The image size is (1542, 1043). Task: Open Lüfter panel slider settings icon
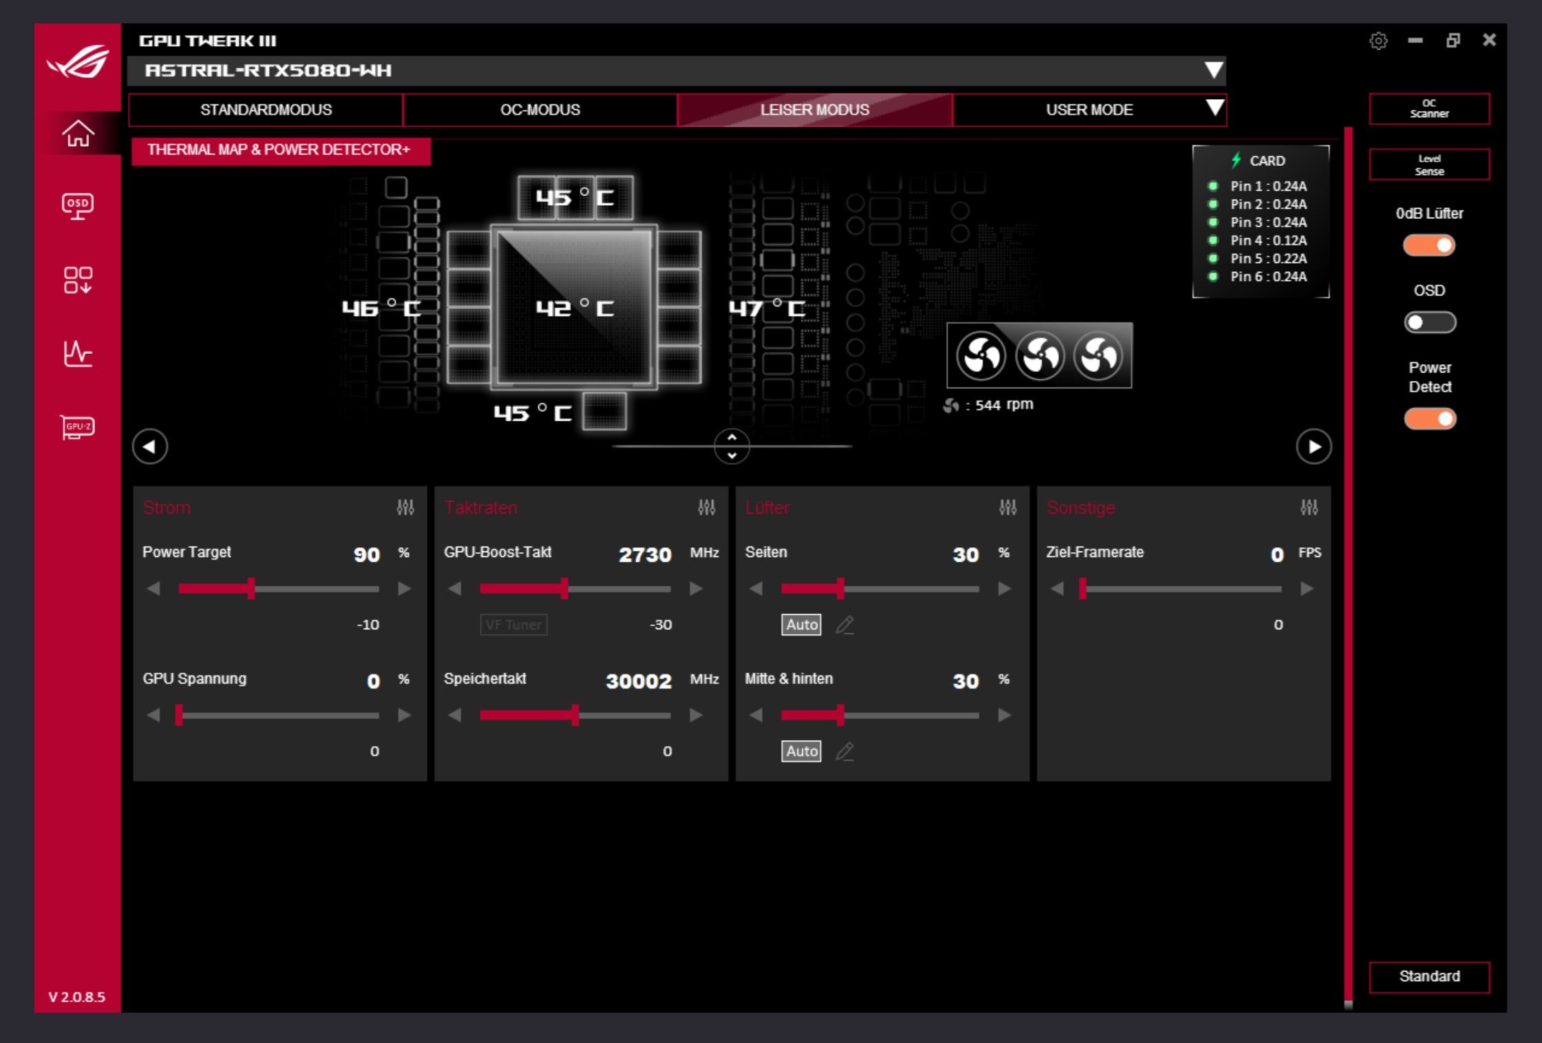1008,508
